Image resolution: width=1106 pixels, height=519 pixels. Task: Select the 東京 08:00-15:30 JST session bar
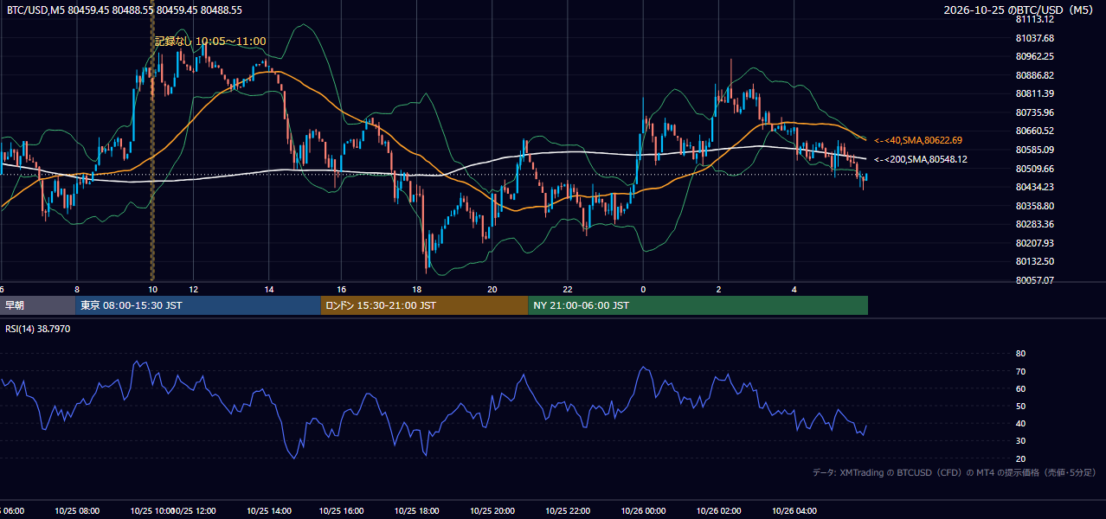click(x=198, y=305)
